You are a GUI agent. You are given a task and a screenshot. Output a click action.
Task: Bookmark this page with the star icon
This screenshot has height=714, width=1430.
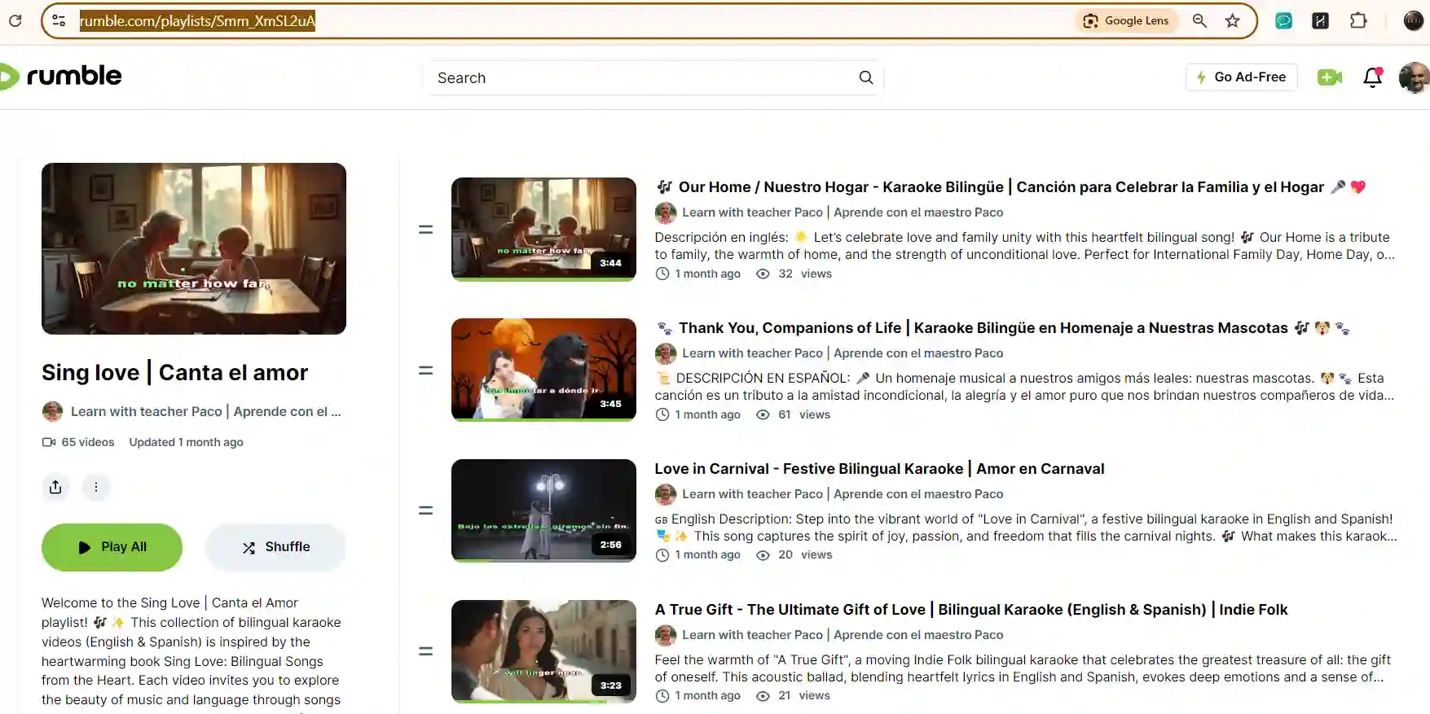(1232, 20)
